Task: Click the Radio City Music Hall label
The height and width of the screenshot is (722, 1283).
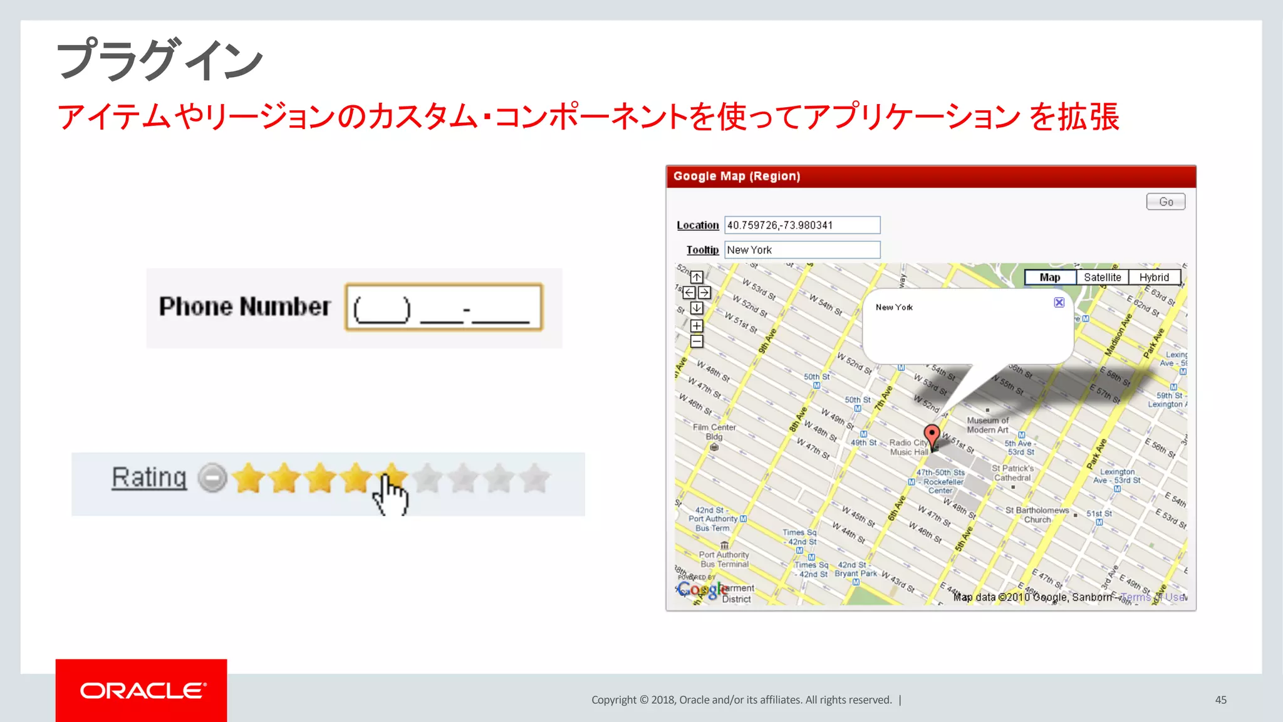Action: pyautogui.click(x=909, y=447)
